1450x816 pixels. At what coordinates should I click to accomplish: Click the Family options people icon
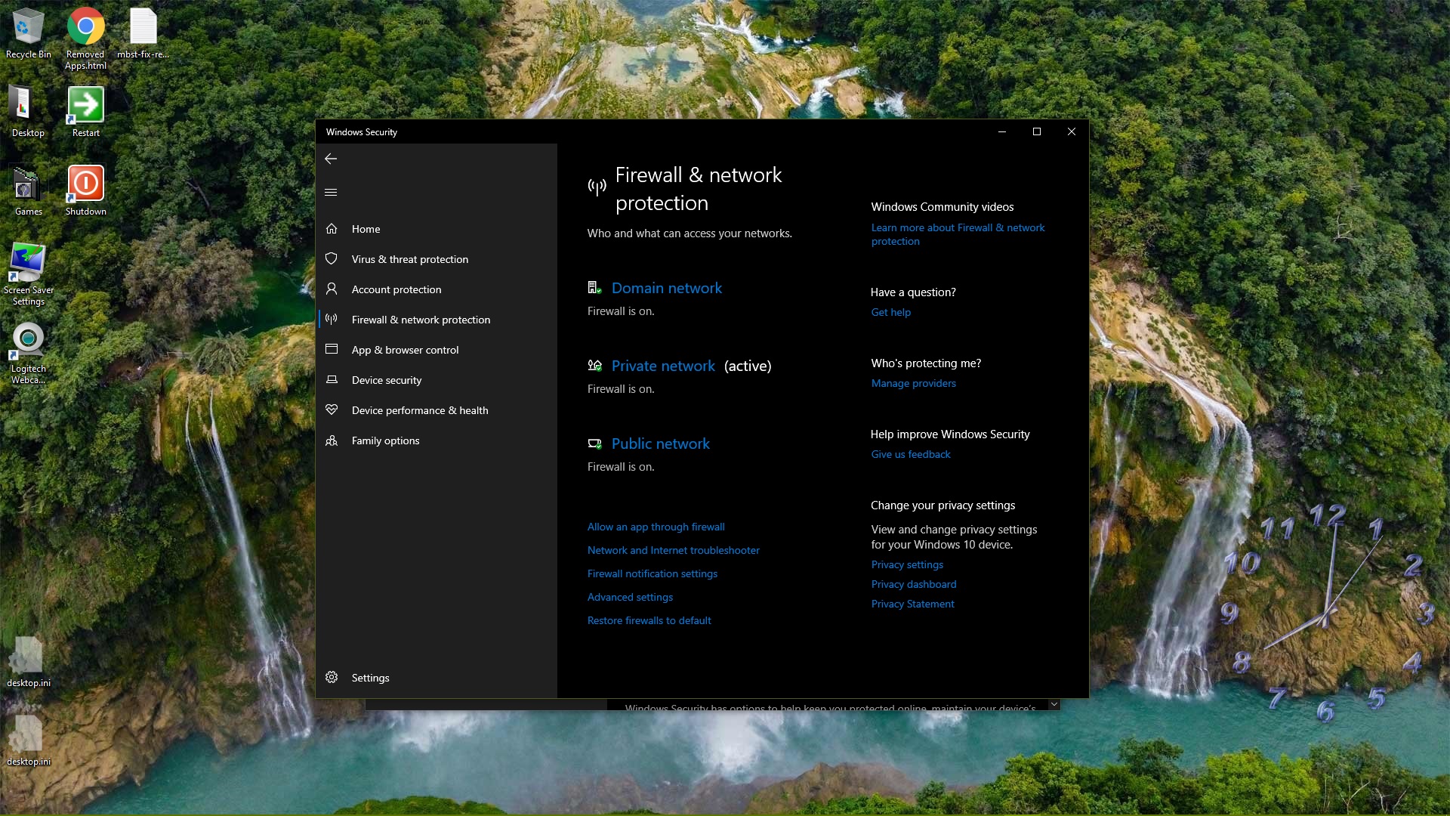point(332,440)
